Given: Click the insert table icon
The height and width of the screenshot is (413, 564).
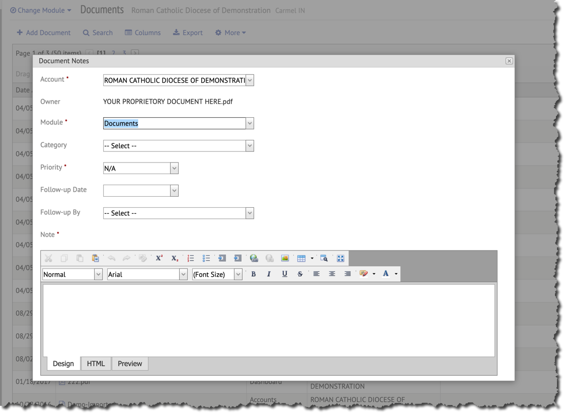Looking at the screenshot, I should 301,258.
